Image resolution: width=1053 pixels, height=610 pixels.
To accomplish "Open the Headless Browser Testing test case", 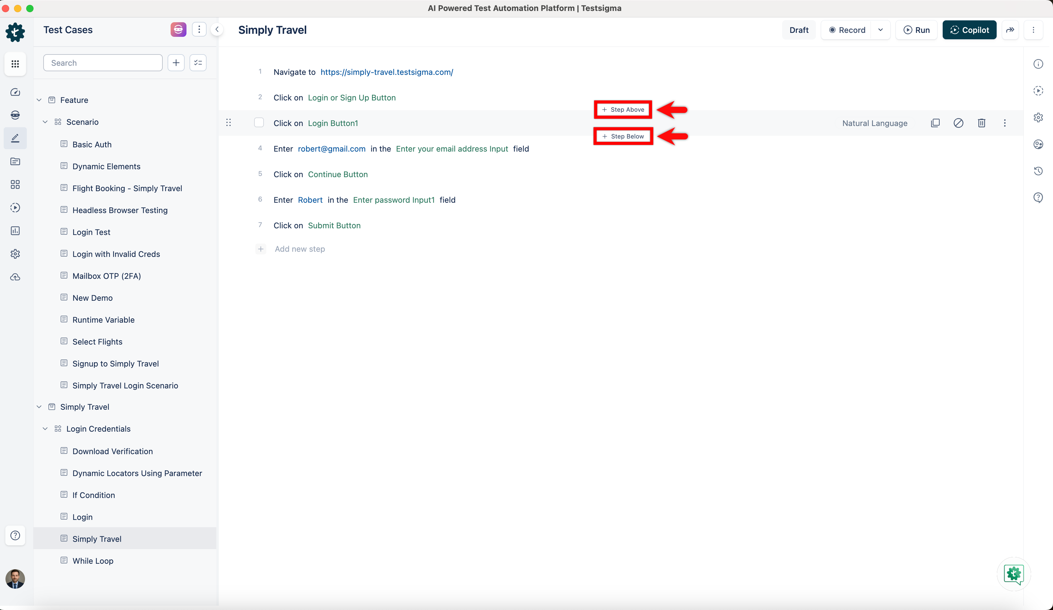I will pyautogui.click(x=120, y=210).
